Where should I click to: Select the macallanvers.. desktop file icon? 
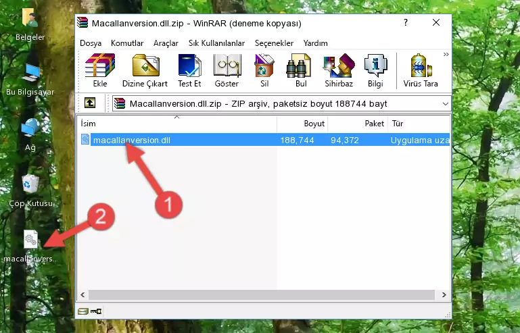tap(30, 246)
